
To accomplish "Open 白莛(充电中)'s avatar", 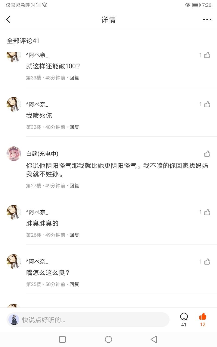I will click(x=14, y=154).
